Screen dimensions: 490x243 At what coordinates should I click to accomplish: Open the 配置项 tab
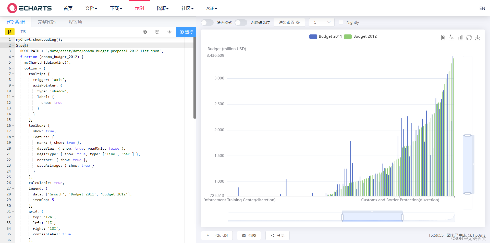coord(75,22)
